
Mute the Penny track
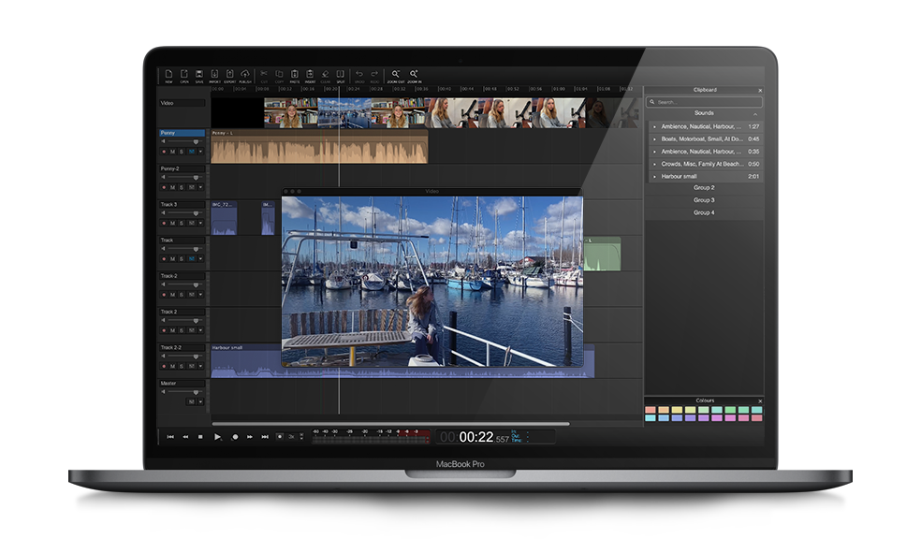pyautogui.click(x=172, y=152)
